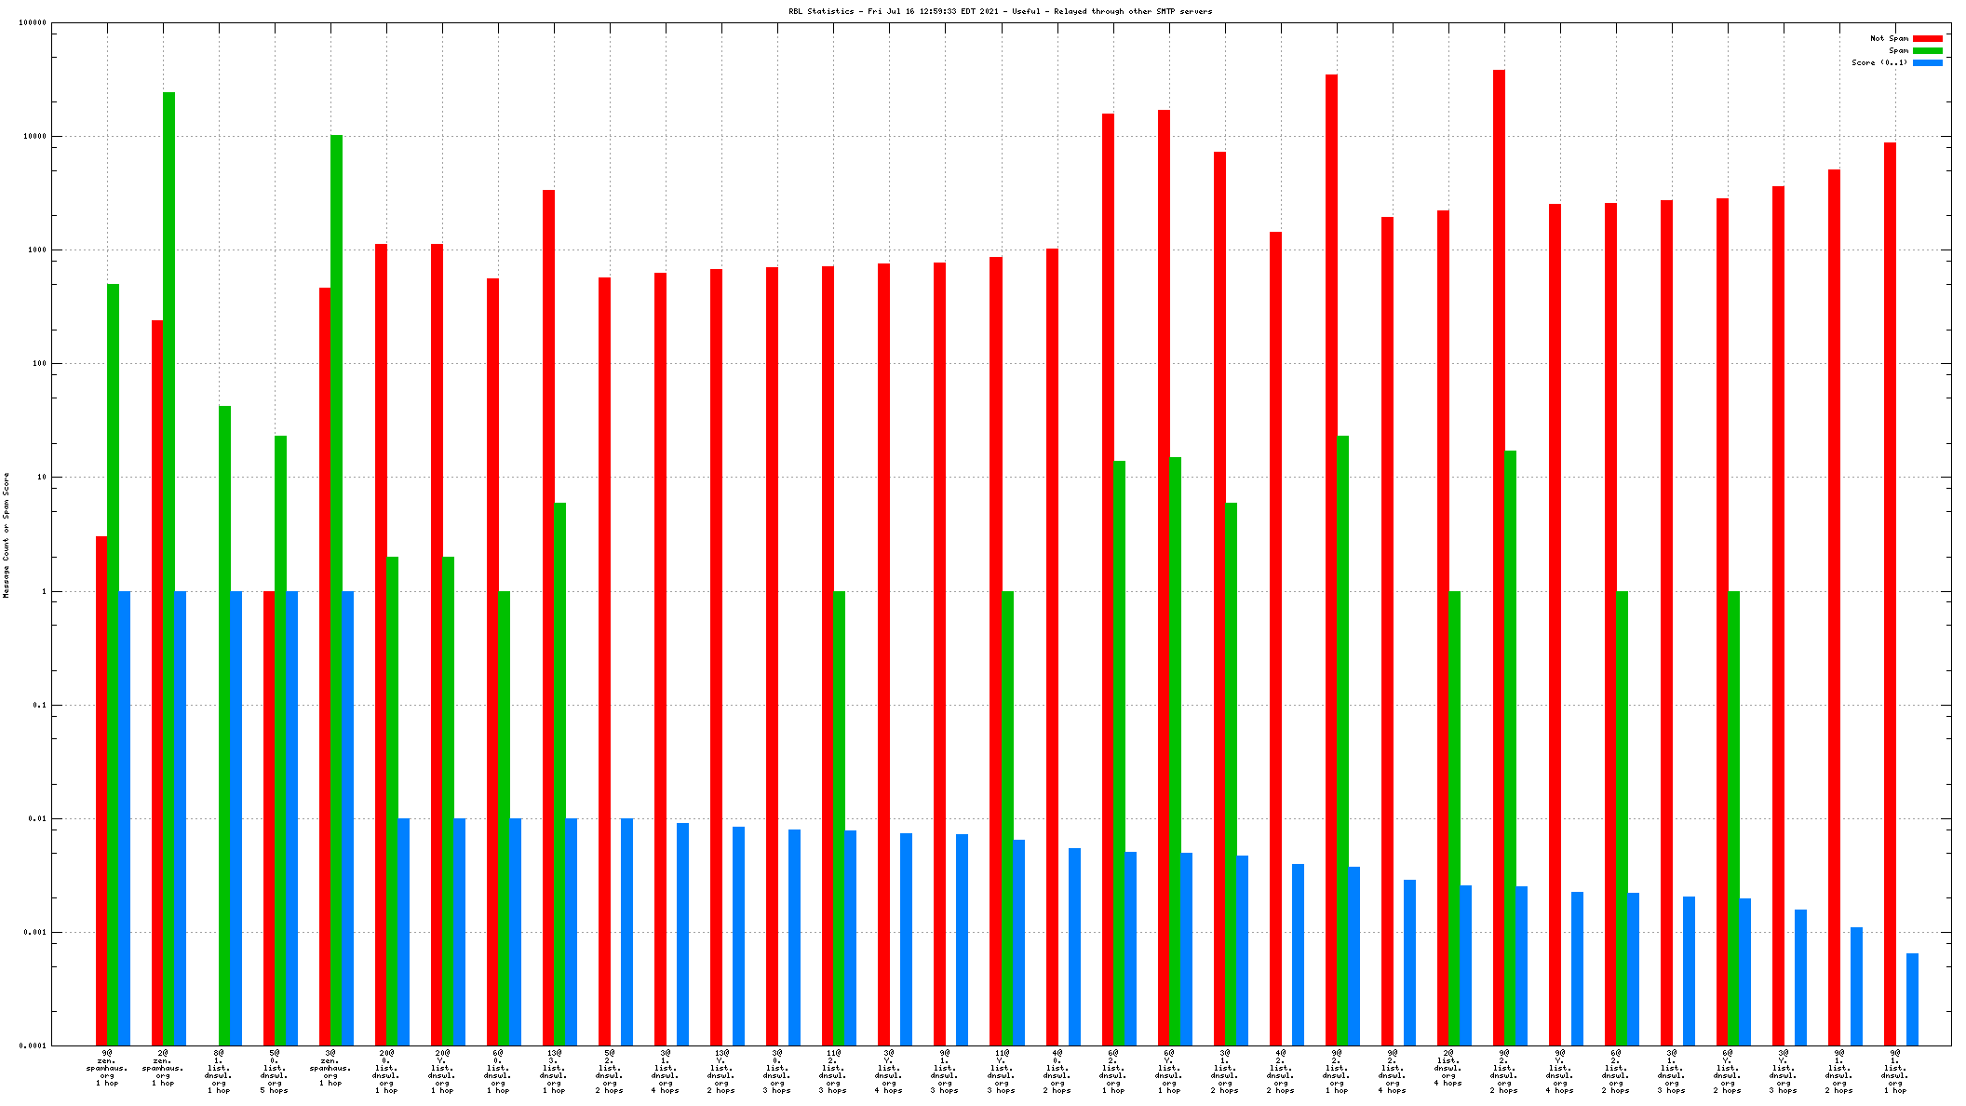
Task: Click the green Spam legend swatch
Action: point(1927,51)
